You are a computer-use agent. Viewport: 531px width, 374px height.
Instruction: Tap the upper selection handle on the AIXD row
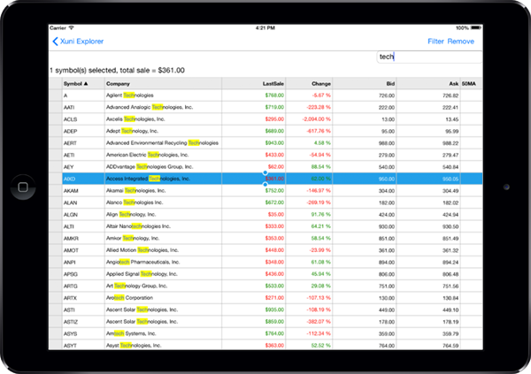tap(265, 172)
